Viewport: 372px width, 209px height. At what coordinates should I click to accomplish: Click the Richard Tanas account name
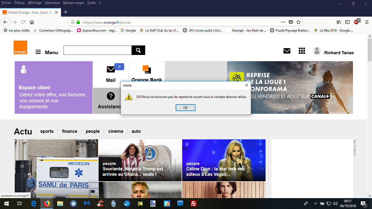click(339, 53)
